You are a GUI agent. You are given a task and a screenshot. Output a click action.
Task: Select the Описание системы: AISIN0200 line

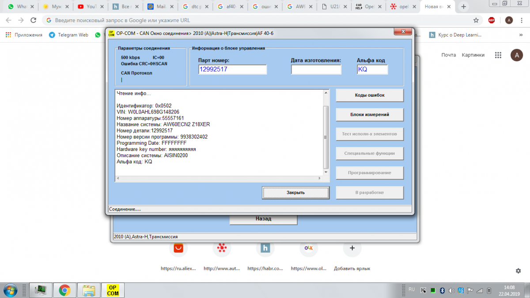click(x=152, y=155)
